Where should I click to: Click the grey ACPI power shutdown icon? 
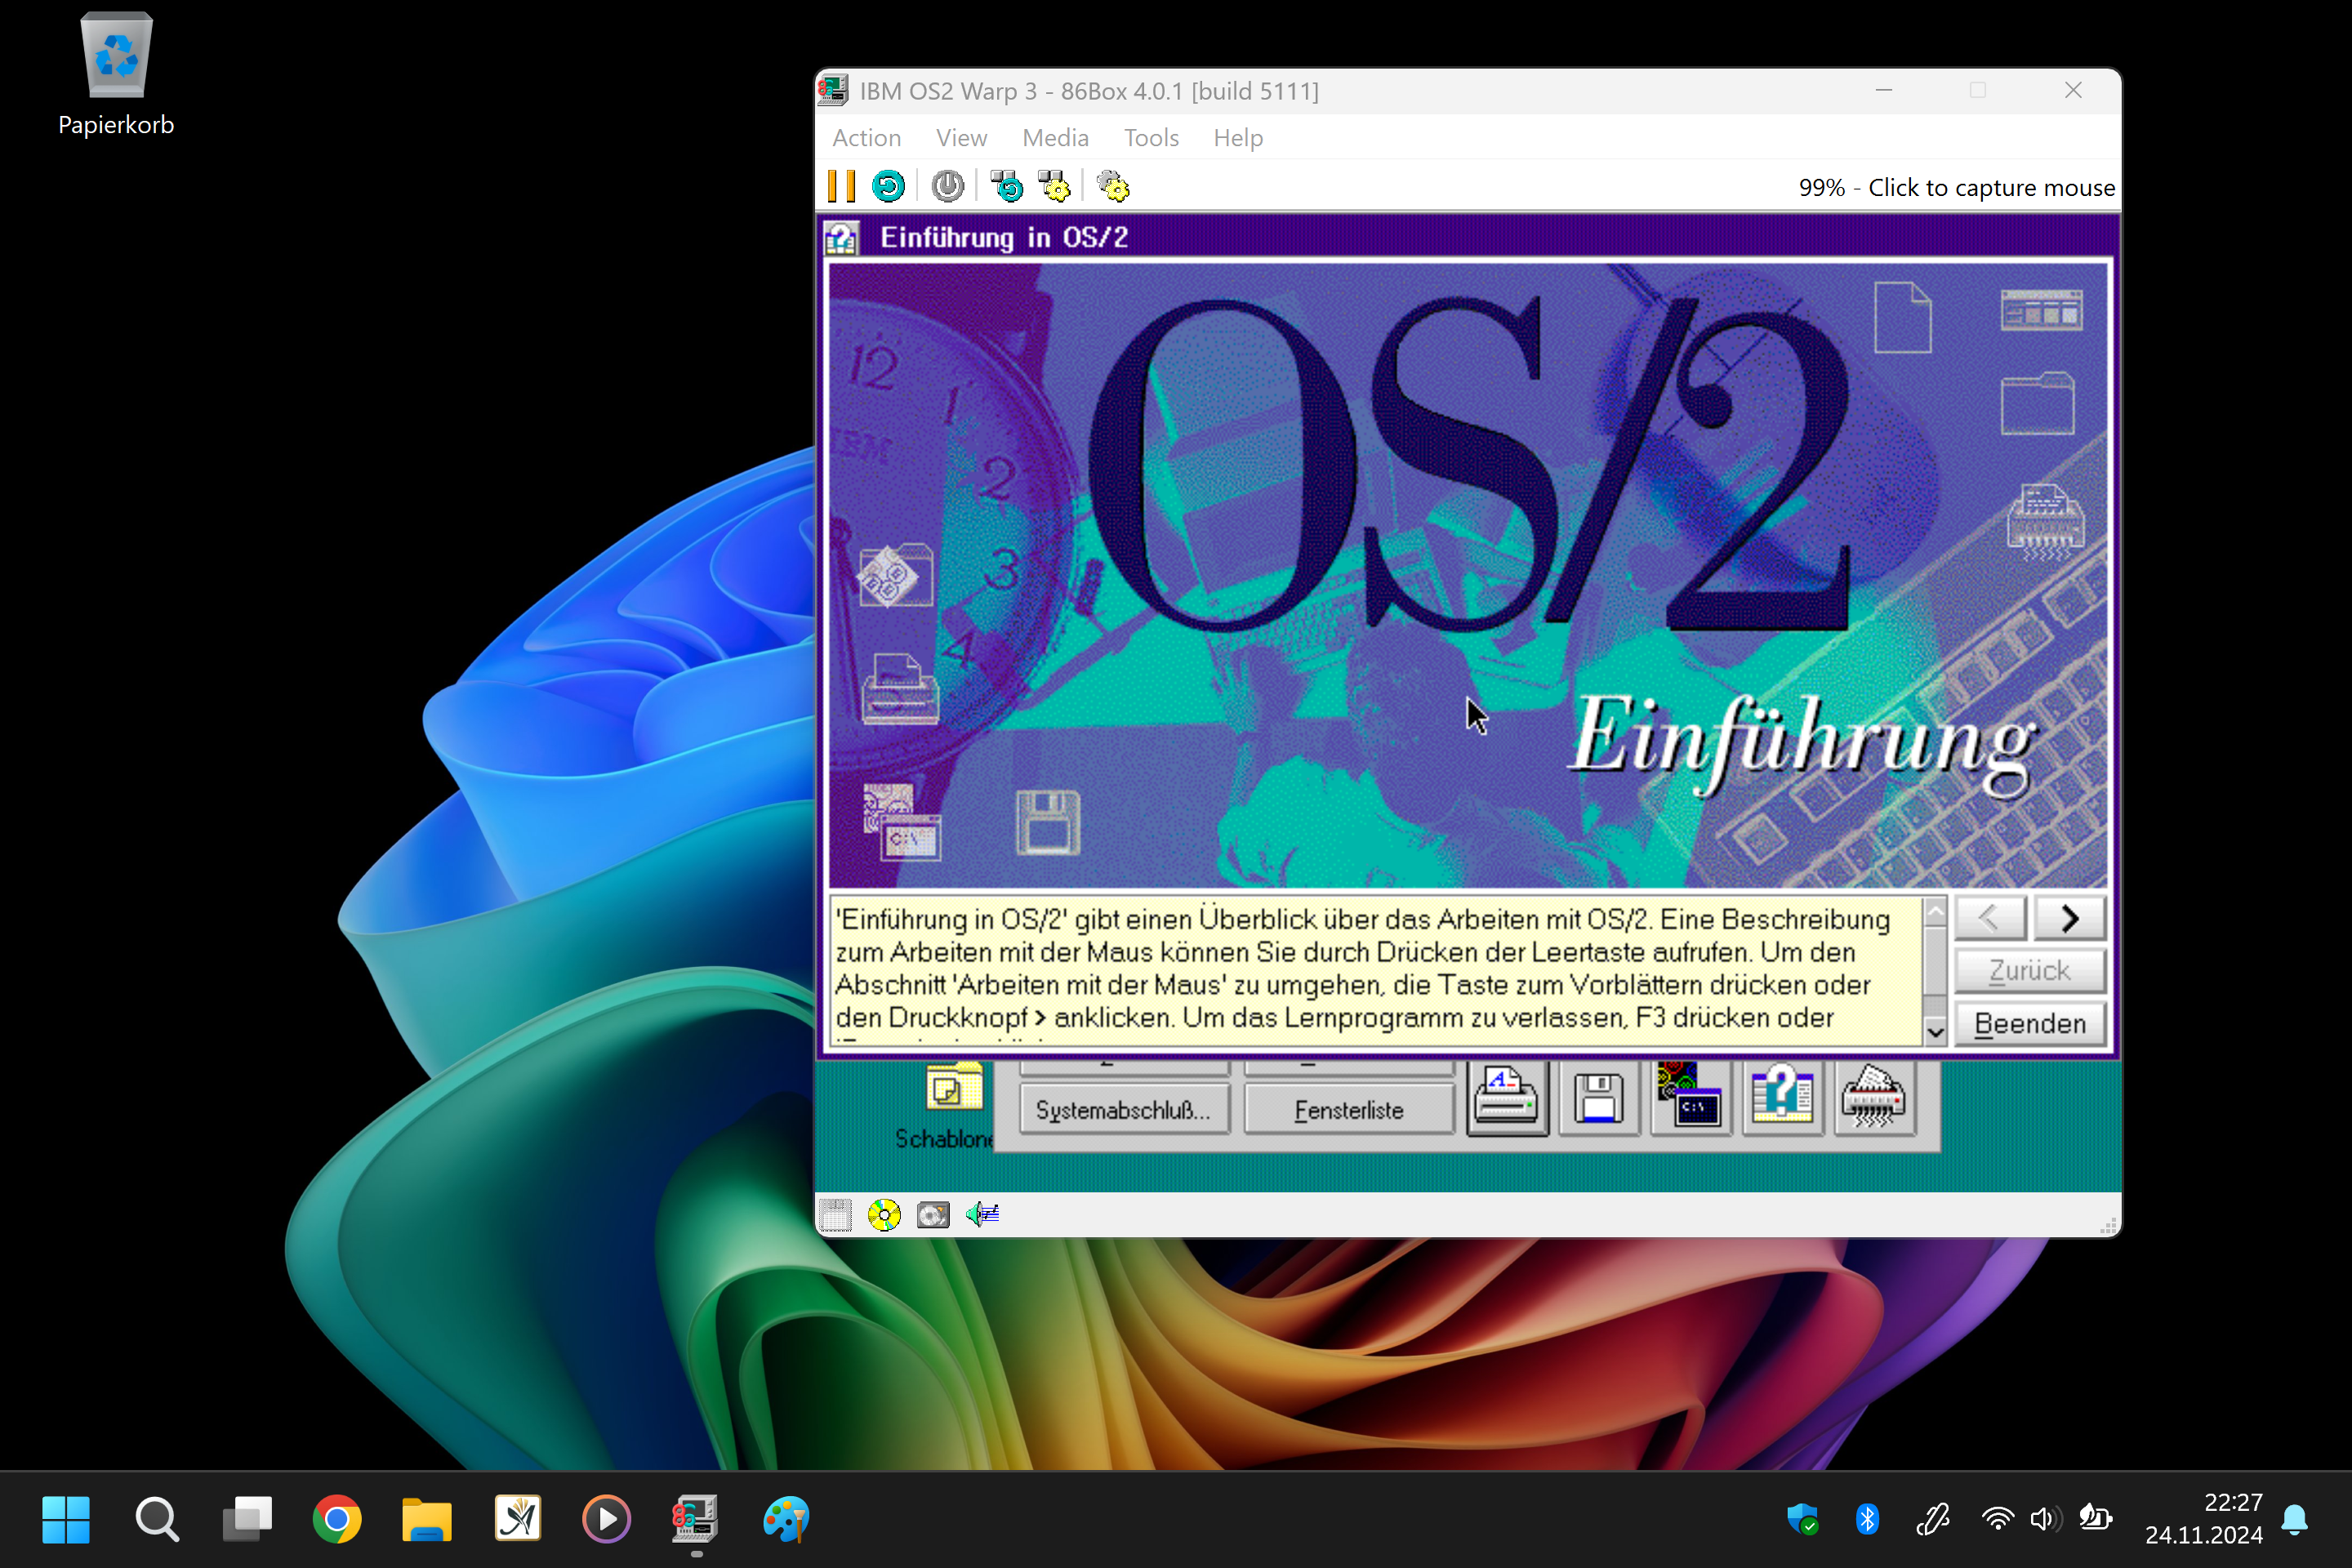(947, 186)
